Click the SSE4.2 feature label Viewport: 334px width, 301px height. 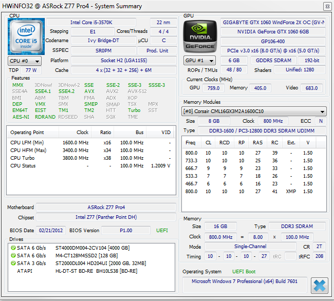coord(66,91)
